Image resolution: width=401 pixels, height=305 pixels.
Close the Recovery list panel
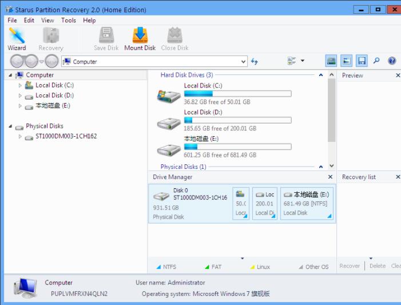pyautogui.click(x=398, y=177)
